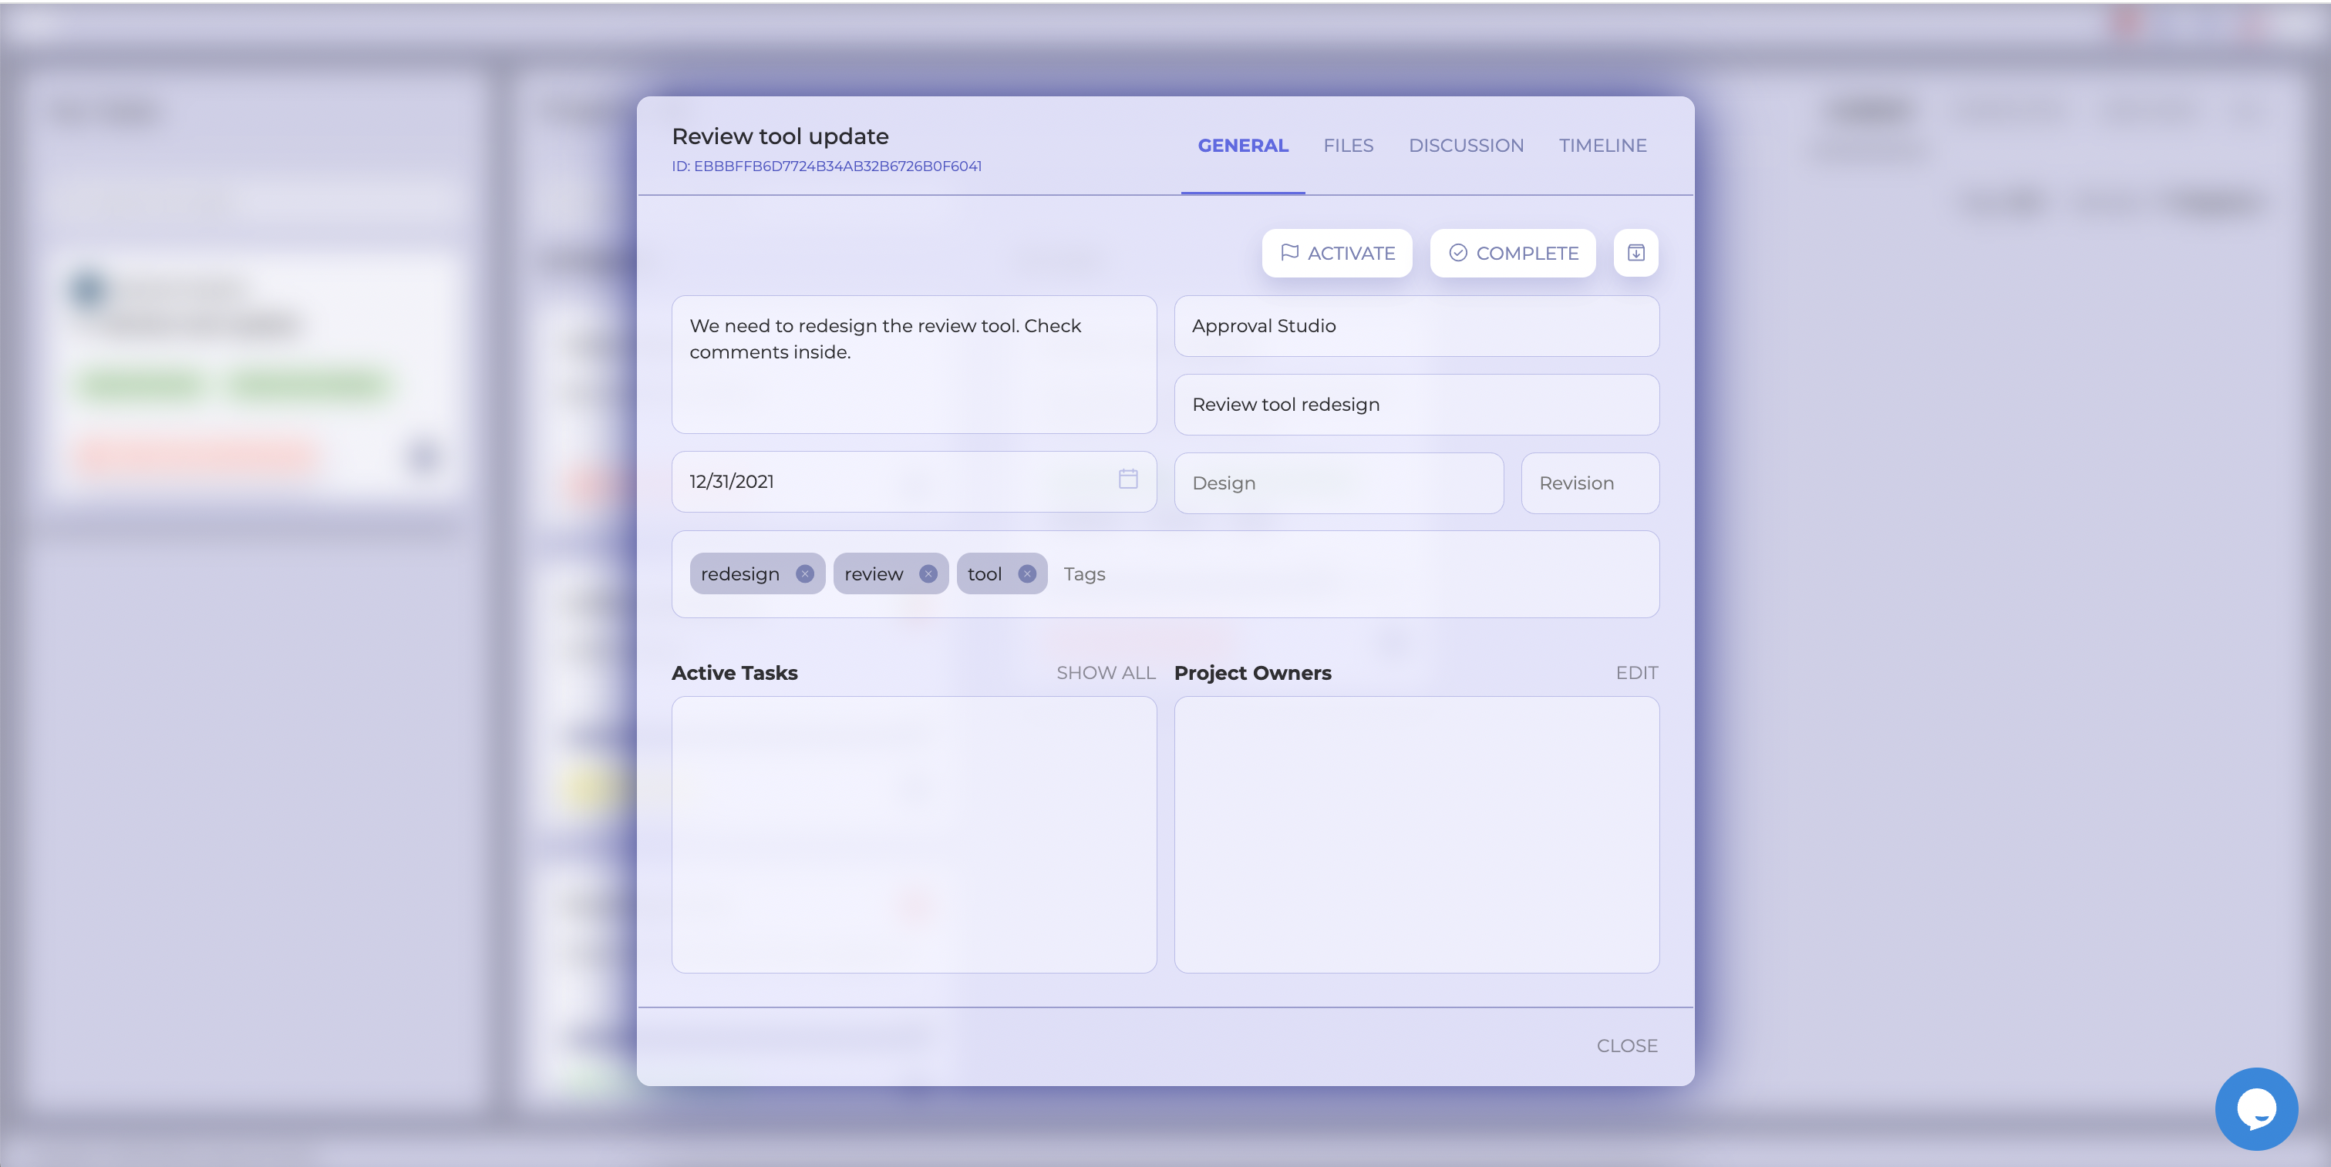
Task: Remove the redesign tag
Action: (x=803, y=573)
